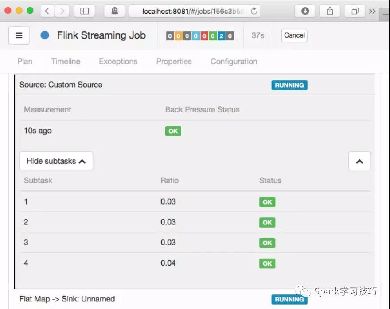The image size is (390, 309).
Task: Select the Source: Custom Source row
Action: tap(195, 85)
